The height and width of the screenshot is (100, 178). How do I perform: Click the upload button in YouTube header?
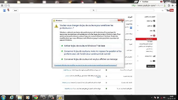tap(15, 10)
